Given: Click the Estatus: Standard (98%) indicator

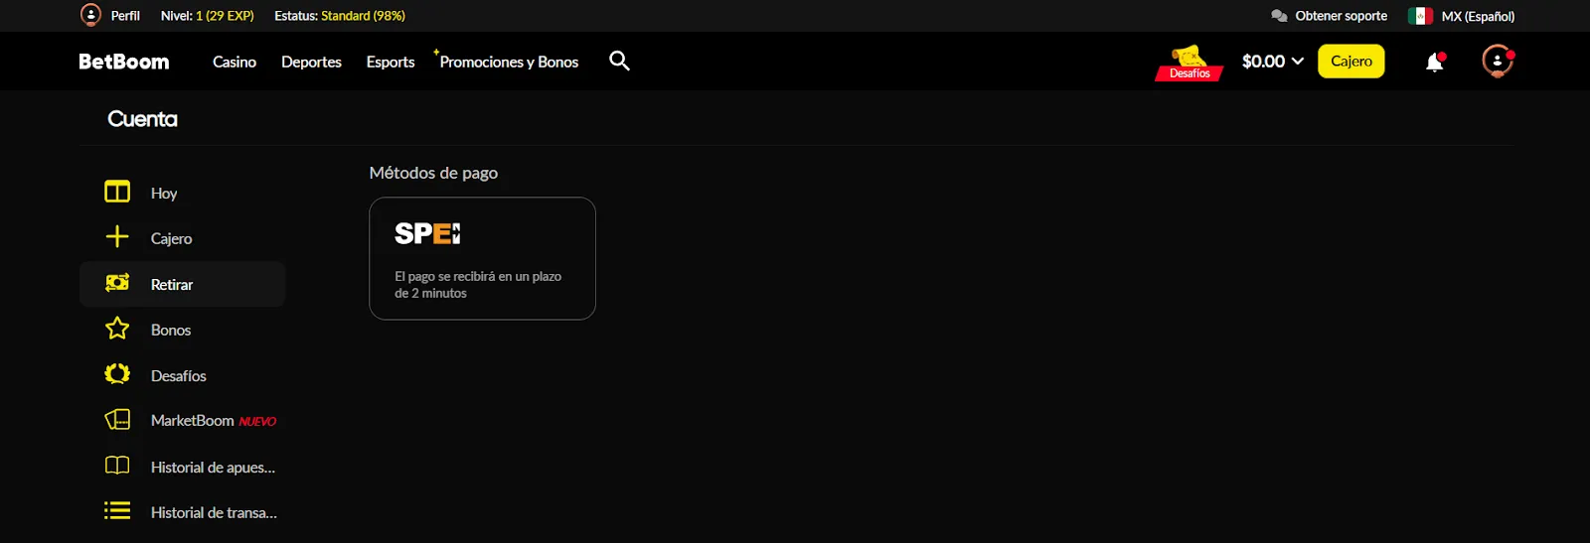Looking at the screenshot, I should tap(340, 16).
